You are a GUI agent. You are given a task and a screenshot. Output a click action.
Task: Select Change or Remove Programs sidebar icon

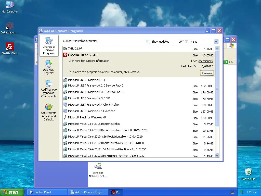pos(49,46)
